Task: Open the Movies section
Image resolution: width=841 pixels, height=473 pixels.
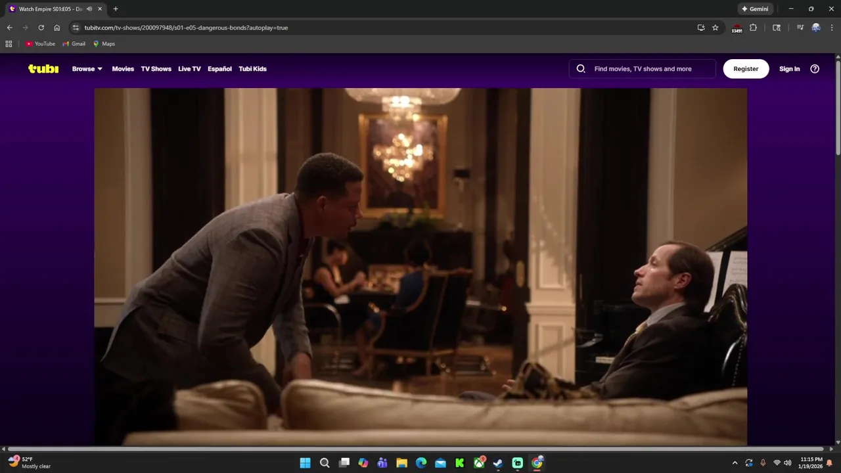Action: click(123, 69)
